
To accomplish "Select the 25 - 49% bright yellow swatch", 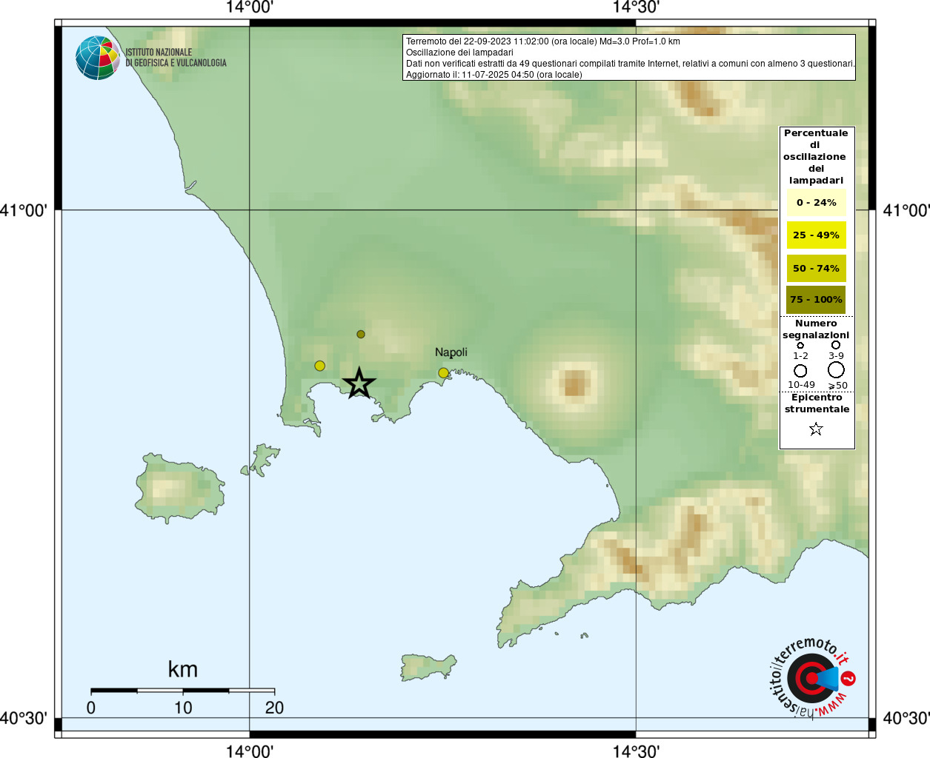I will point(816,235).
